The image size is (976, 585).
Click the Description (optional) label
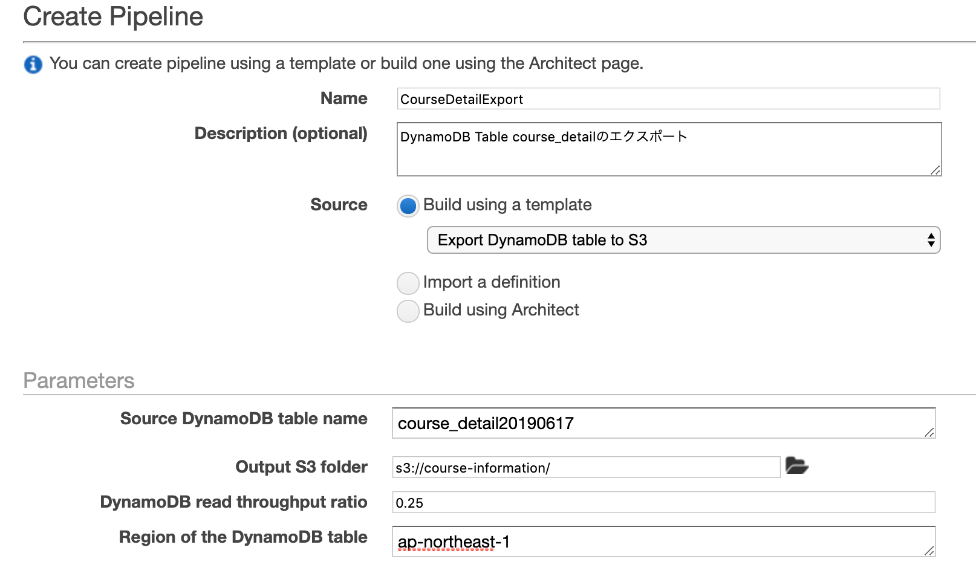[281, 134]
